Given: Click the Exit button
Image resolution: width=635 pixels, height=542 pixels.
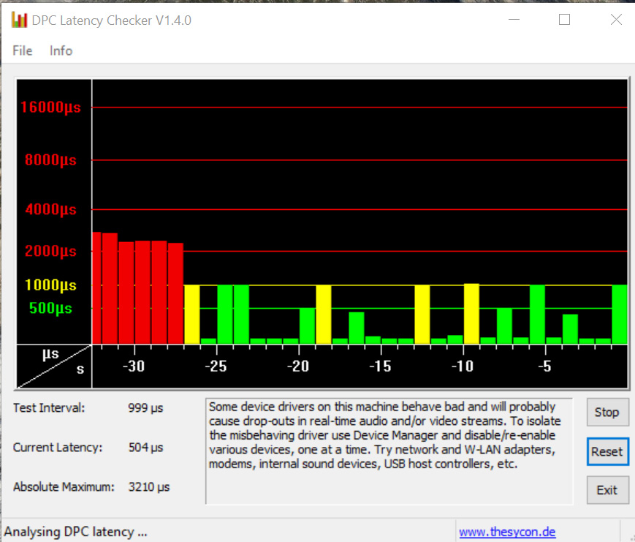Looking at the screenshot, I should (607, 490).
